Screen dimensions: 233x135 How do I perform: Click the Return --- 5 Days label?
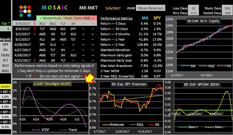coord(113,24)
